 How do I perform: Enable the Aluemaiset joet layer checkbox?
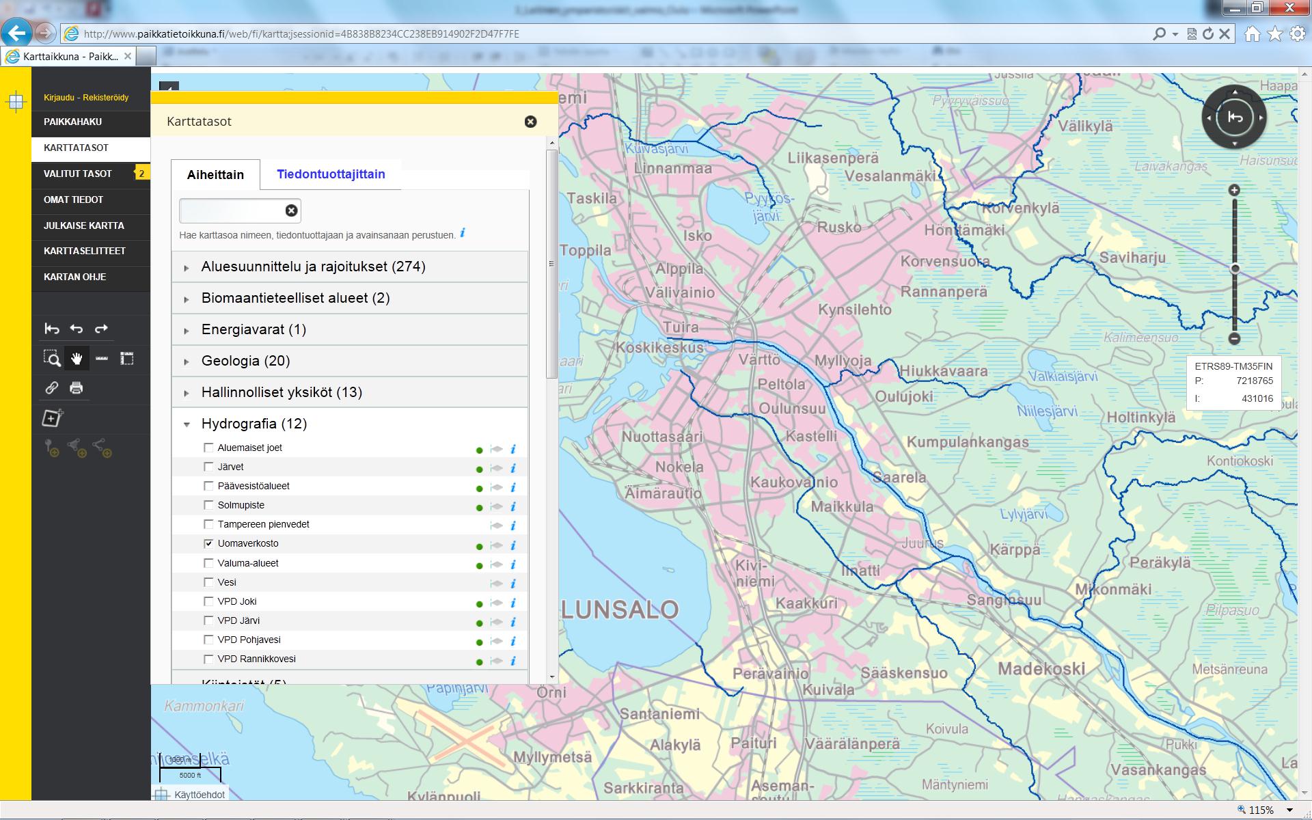pyautogui.click(x=209, y=448)
